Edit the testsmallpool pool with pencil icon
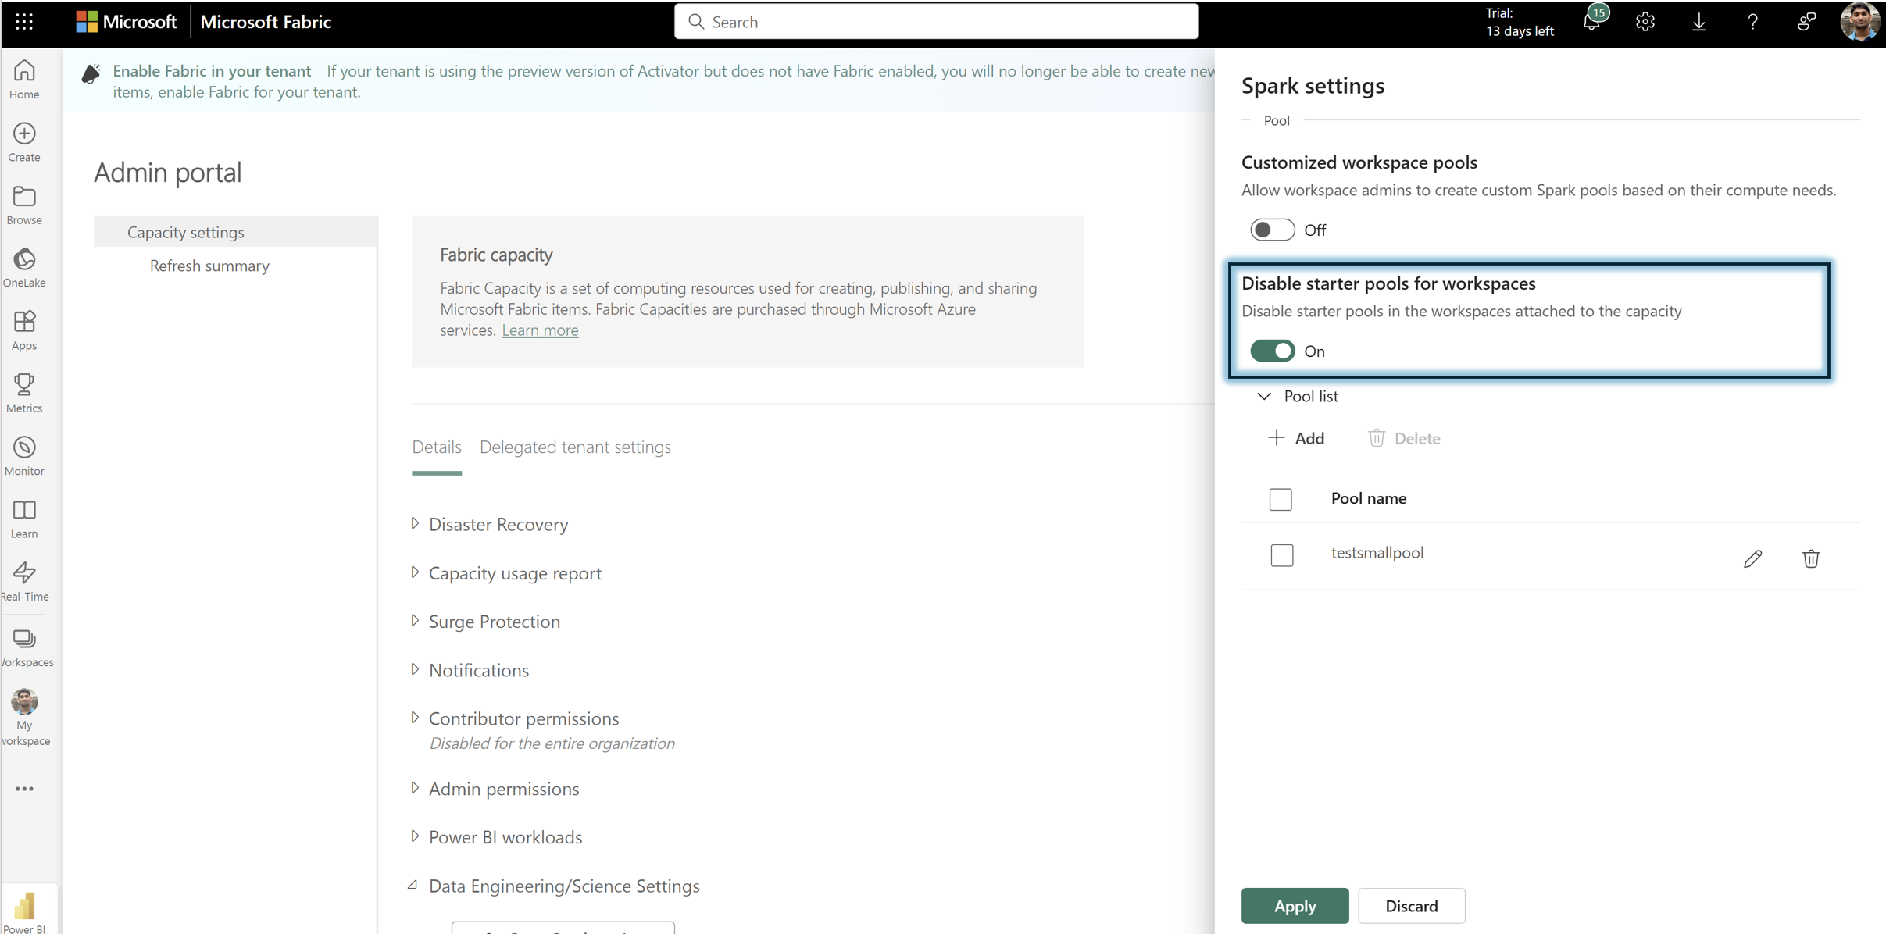 pyautogui.click(x=1752, y=558)
